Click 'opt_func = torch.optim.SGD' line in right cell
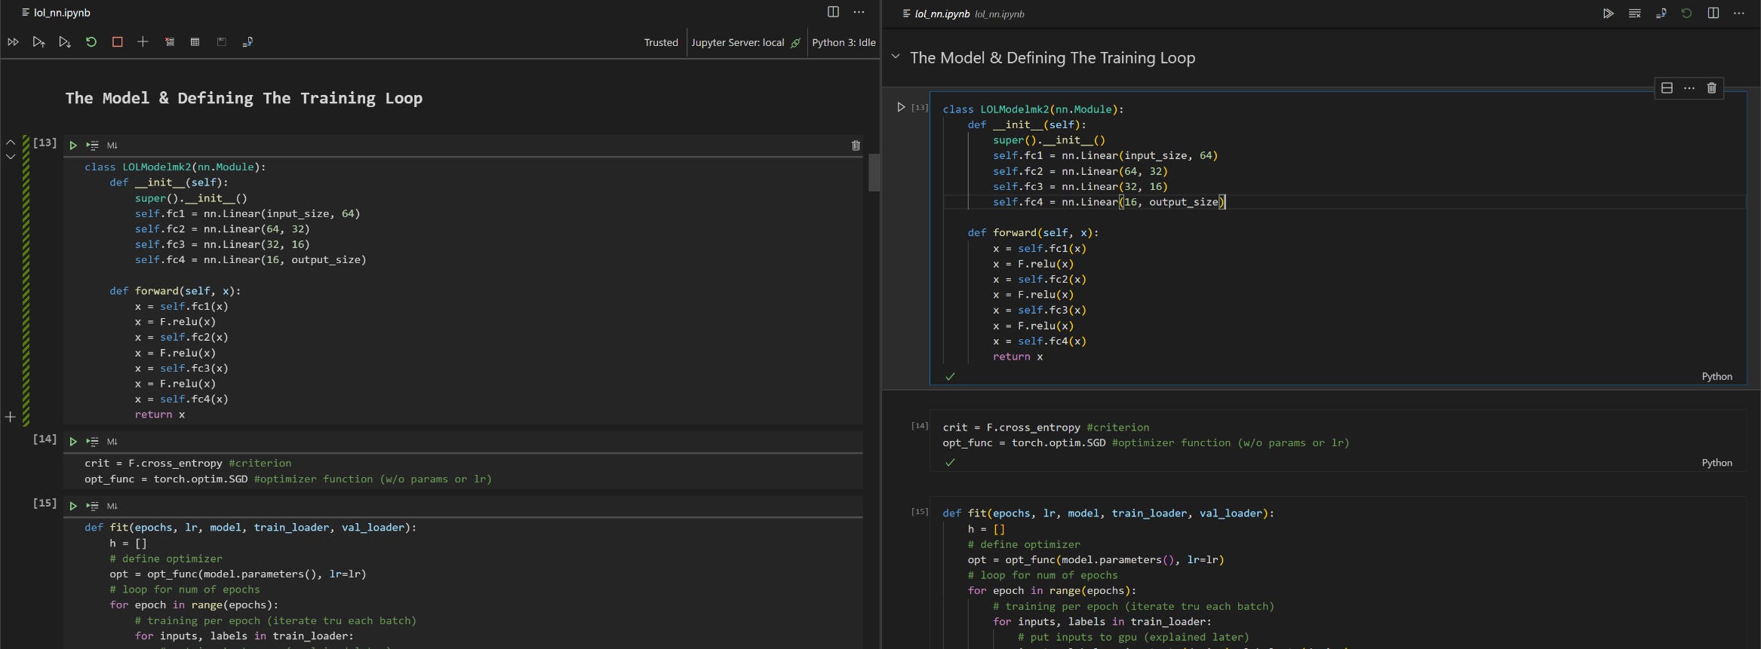The width and height of the screenshot is (1761, 649). coord(1146,442)
